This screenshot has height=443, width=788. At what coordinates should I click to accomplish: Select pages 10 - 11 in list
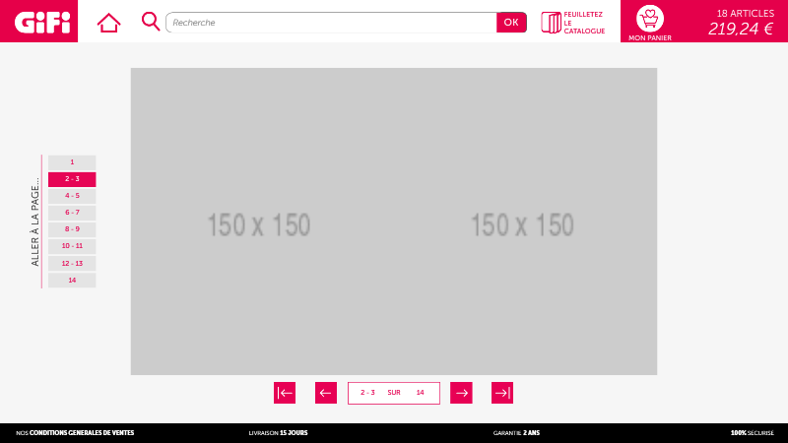click(x=72, y=246)
